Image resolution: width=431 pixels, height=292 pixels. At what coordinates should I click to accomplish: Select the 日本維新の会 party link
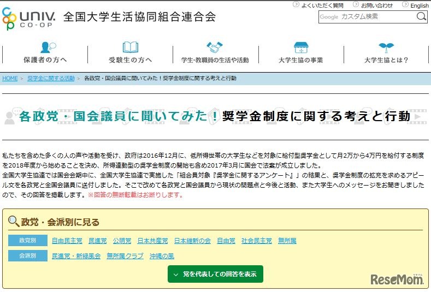(x=192, y=241)
